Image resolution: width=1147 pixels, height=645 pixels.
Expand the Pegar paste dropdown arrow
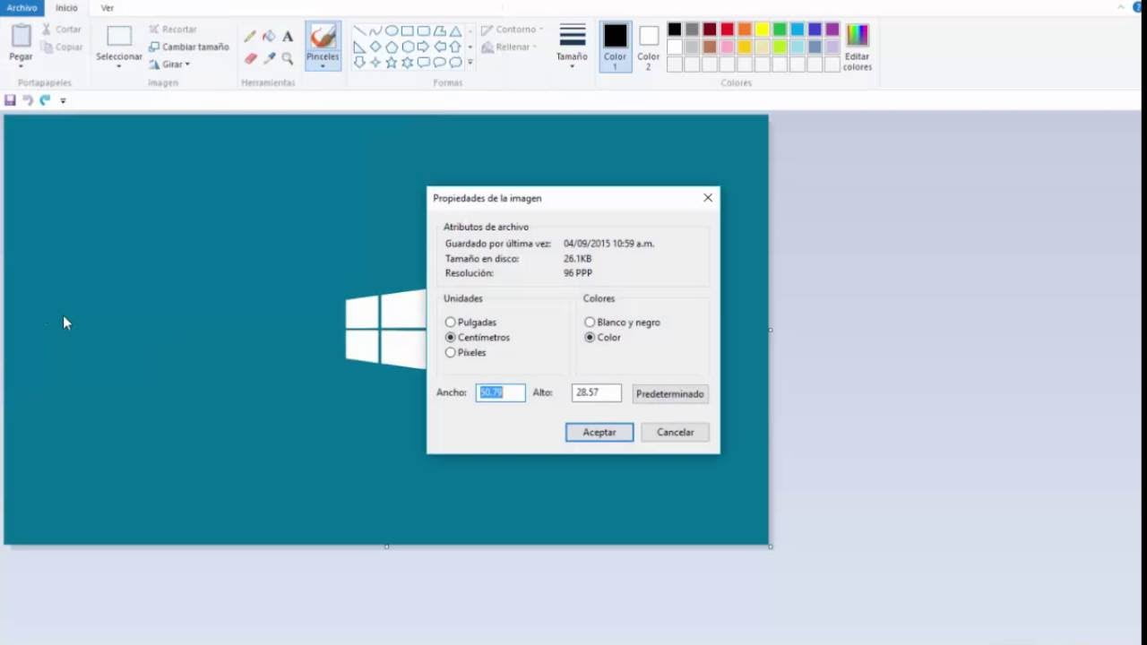[x=21, y=65]
